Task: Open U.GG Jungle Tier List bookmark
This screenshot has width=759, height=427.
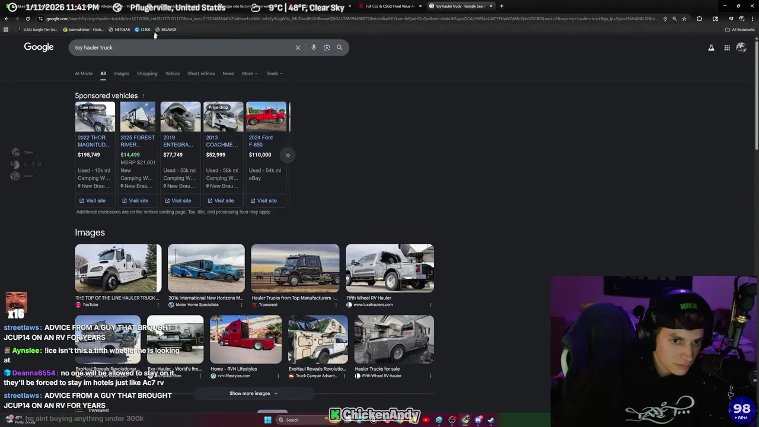Action: (x=38, y=30)
